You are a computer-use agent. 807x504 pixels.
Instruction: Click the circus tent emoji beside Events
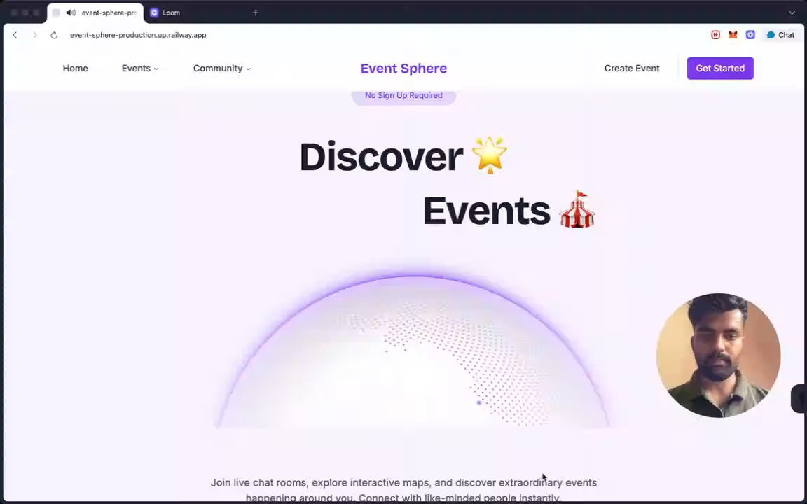coord(577,209)
